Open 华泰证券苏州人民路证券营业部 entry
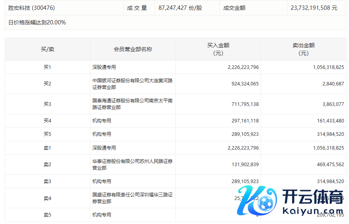 pyautogui.click(x=132, y=165)
